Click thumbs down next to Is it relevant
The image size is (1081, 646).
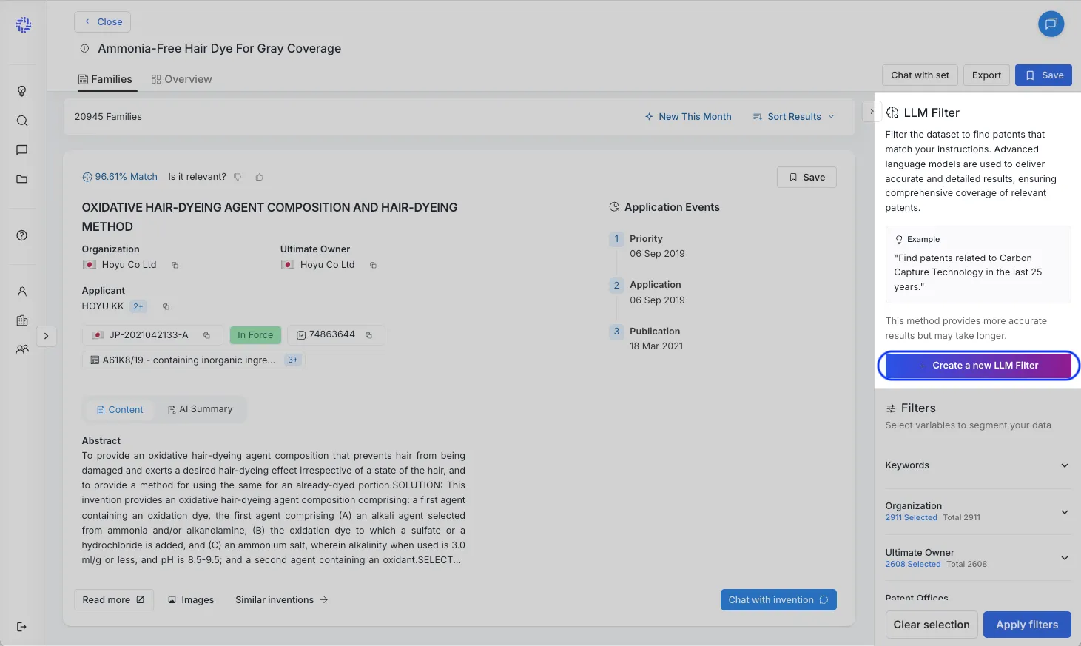[x=238, y=177]
